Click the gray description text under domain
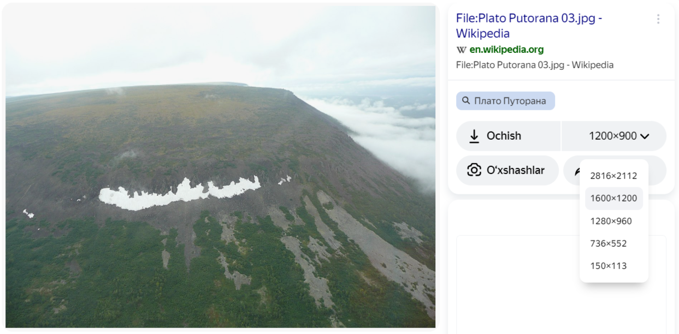The image size is (679, 334). 534,65
